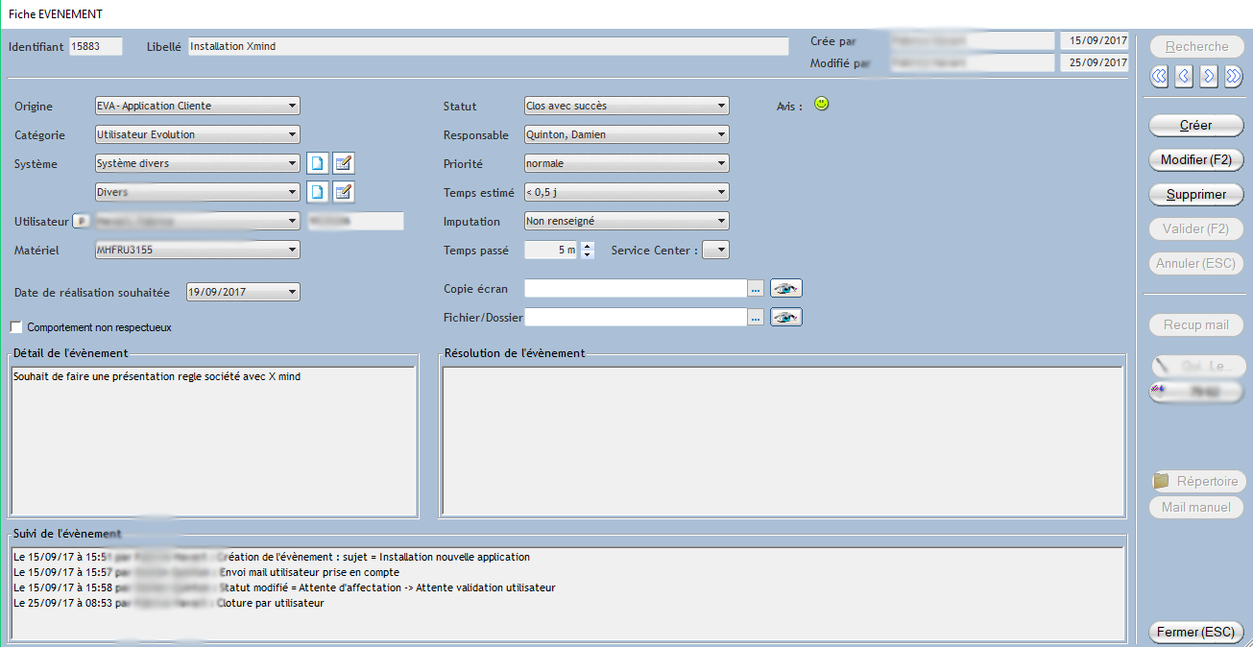
Task: View the Copie écran with eye icon
Action: tap(785, 288)
